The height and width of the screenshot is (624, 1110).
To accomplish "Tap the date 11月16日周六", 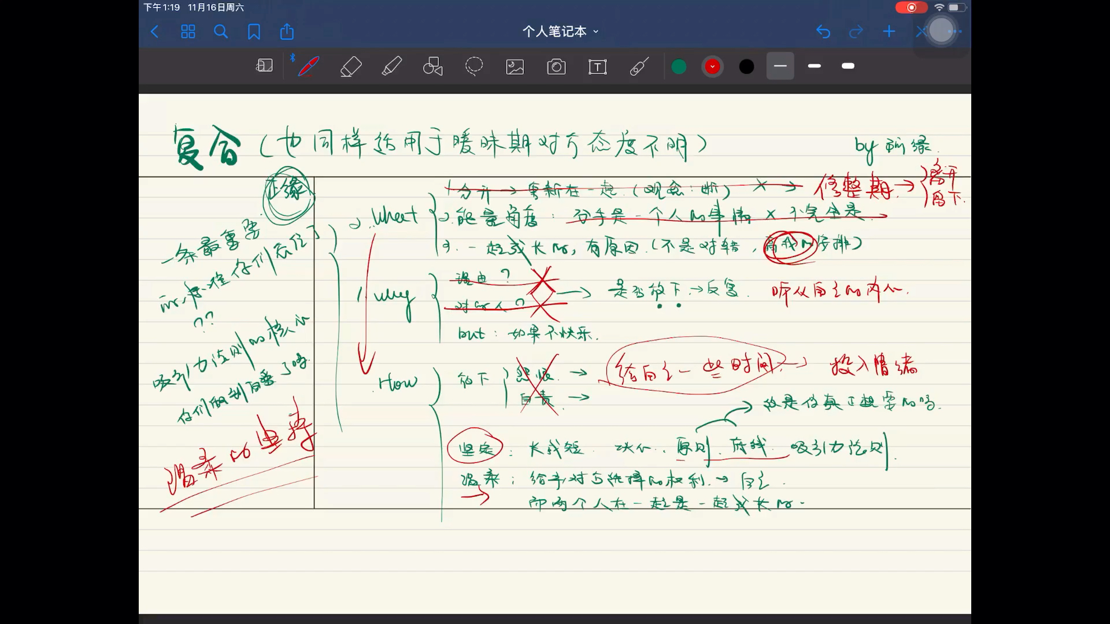I will [x=216, y=8].
